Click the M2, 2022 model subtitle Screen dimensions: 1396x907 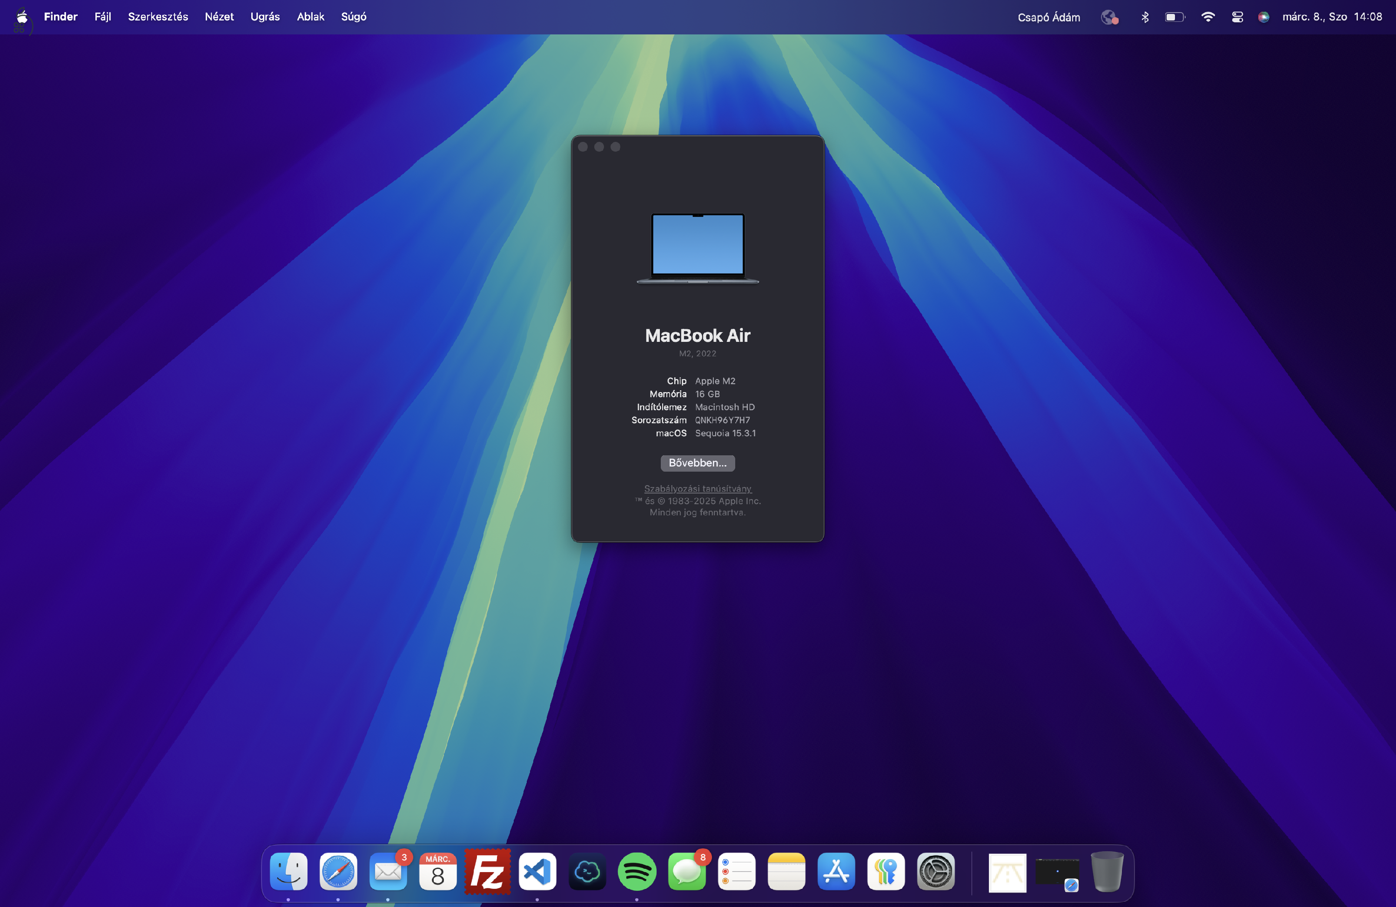pyautogui.click(x=698, y=353)
